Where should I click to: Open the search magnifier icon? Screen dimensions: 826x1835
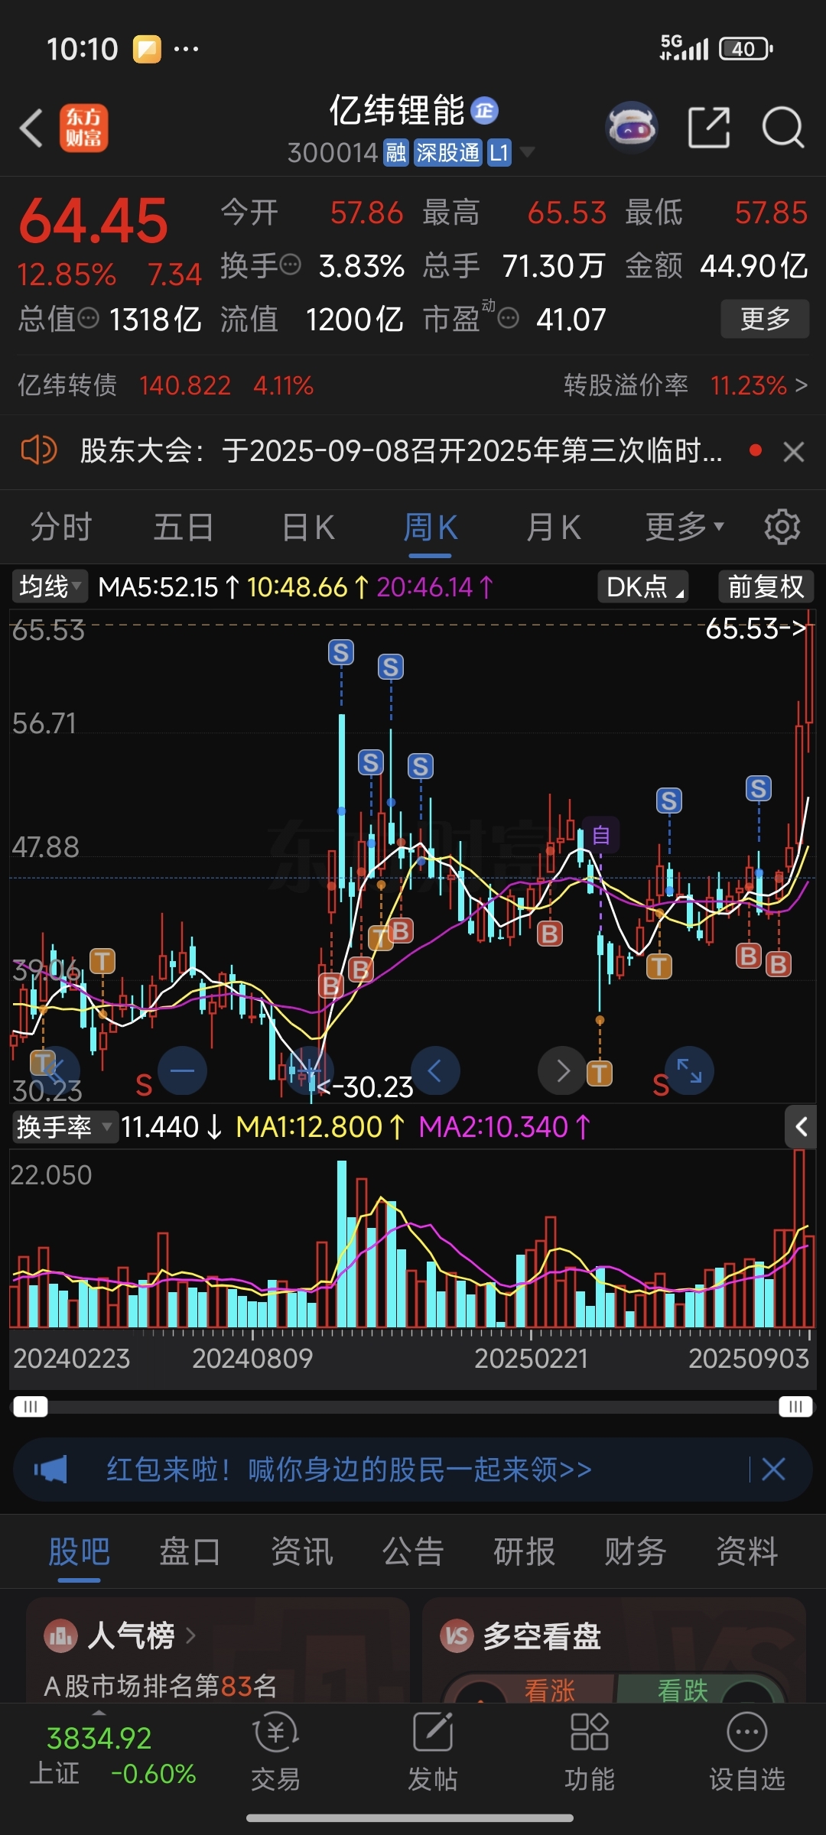pos(782,127)
